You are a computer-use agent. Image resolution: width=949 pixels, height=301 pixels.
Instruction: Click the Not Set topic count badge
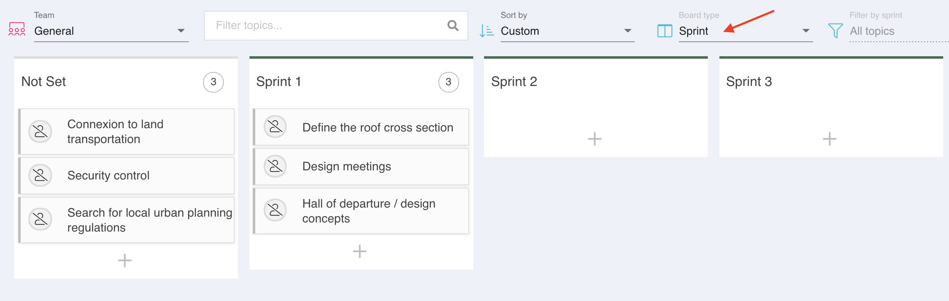point(213,82)
